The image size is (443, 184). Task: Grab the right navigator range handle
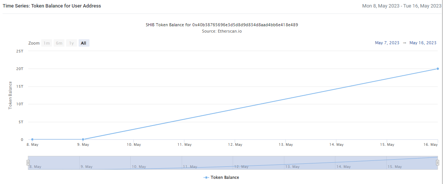(x=437, y=163)
